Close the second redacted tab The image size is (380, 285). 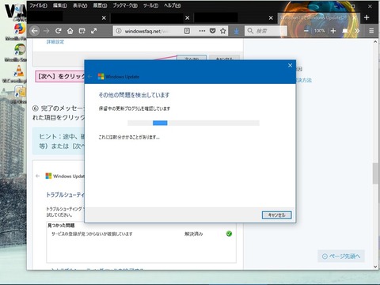188,17
